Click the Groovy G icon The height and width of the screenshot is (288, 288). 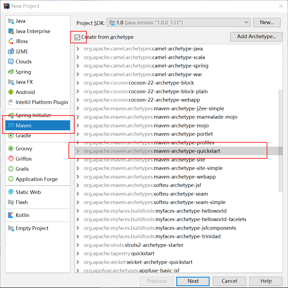[x=11, y=148]
